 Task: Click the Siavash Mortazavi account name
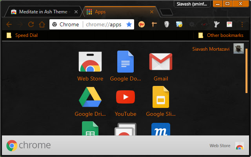[x=211, y=49]
